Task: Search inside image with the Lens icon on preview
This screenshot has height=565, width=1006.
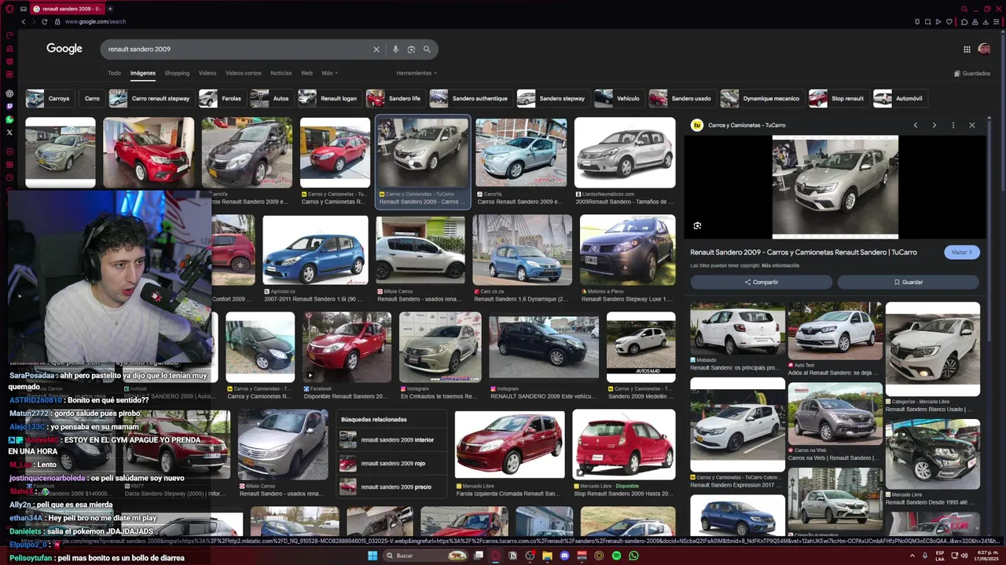Action: [x=697, y=226]
